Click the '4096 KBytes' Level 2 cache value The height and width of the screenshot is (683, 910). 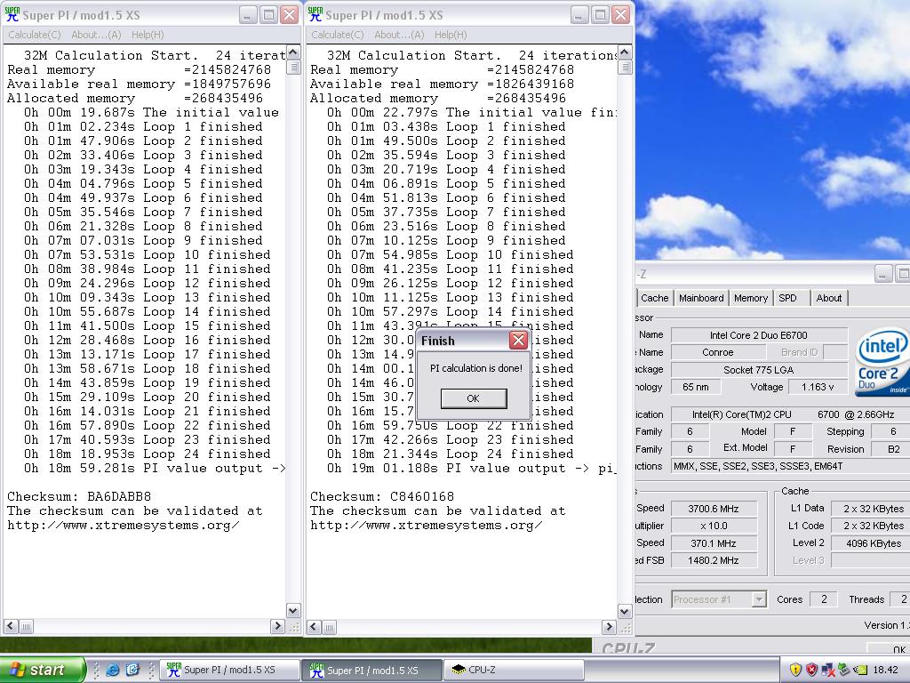[871, 543]
